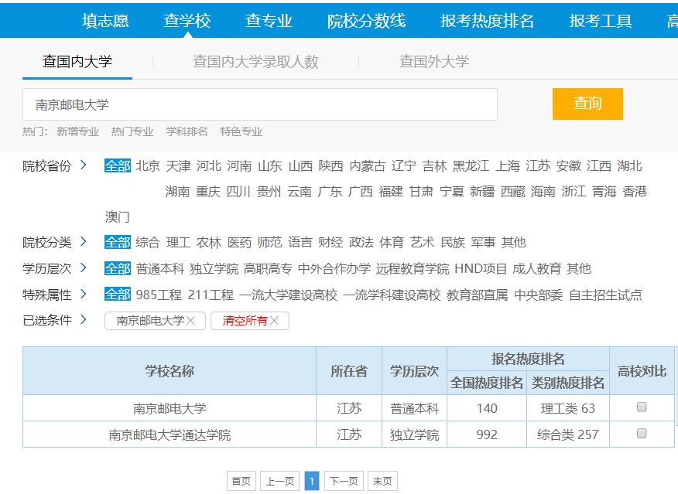
Task: Filter school category by 军事
Action: click(x=483, y=242)
